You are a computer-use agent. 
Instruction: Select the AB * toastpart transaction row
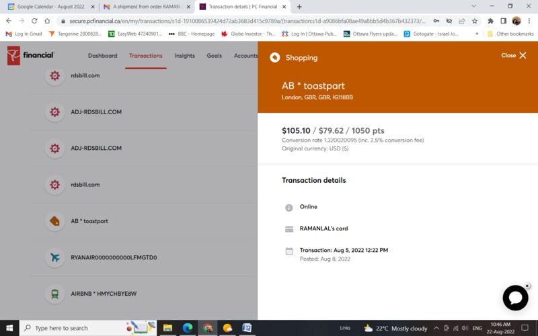point(144,221)
